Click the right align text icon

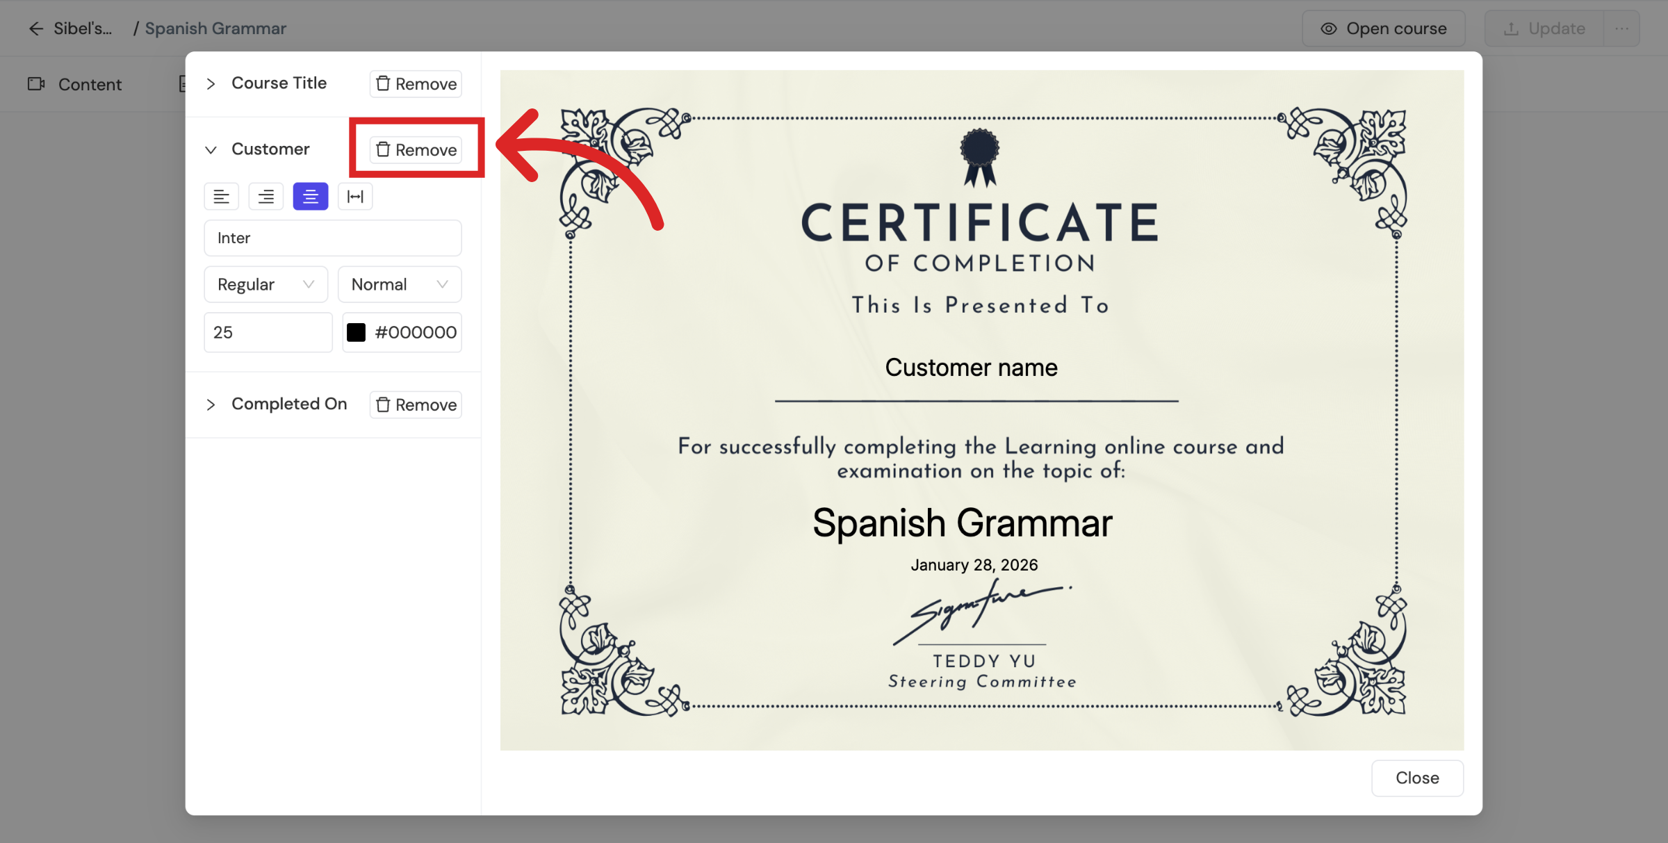click(265, 197)
